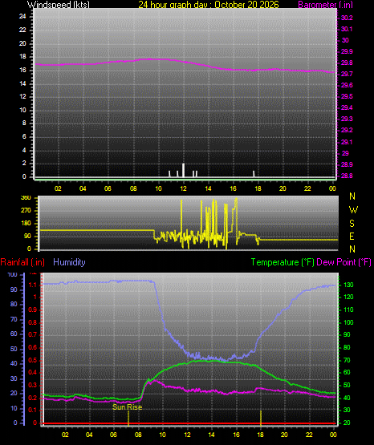Click the 18 value on the windspeed axis
This screenshot has height=445, width=374.
pos(22,56)
